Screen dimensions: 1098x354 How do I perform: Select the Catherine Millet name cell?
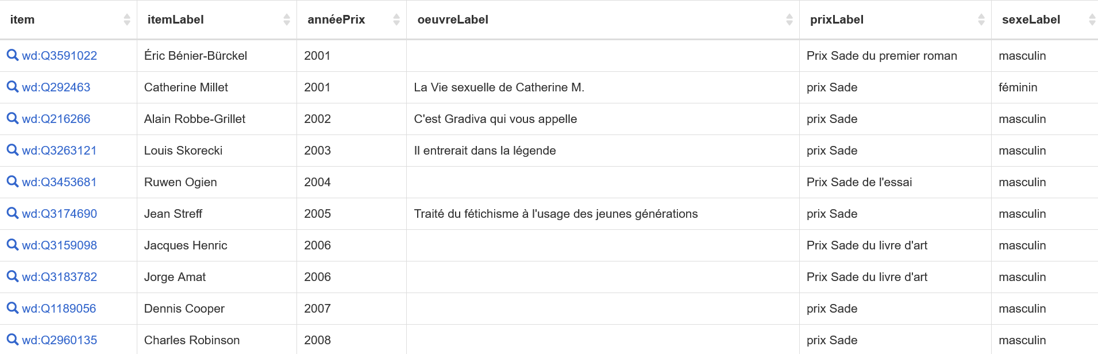pyautogui.click(x=217, y=87)
